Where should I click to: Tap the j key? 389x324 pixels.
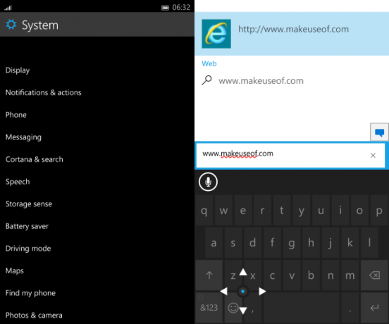pos(331,243)
